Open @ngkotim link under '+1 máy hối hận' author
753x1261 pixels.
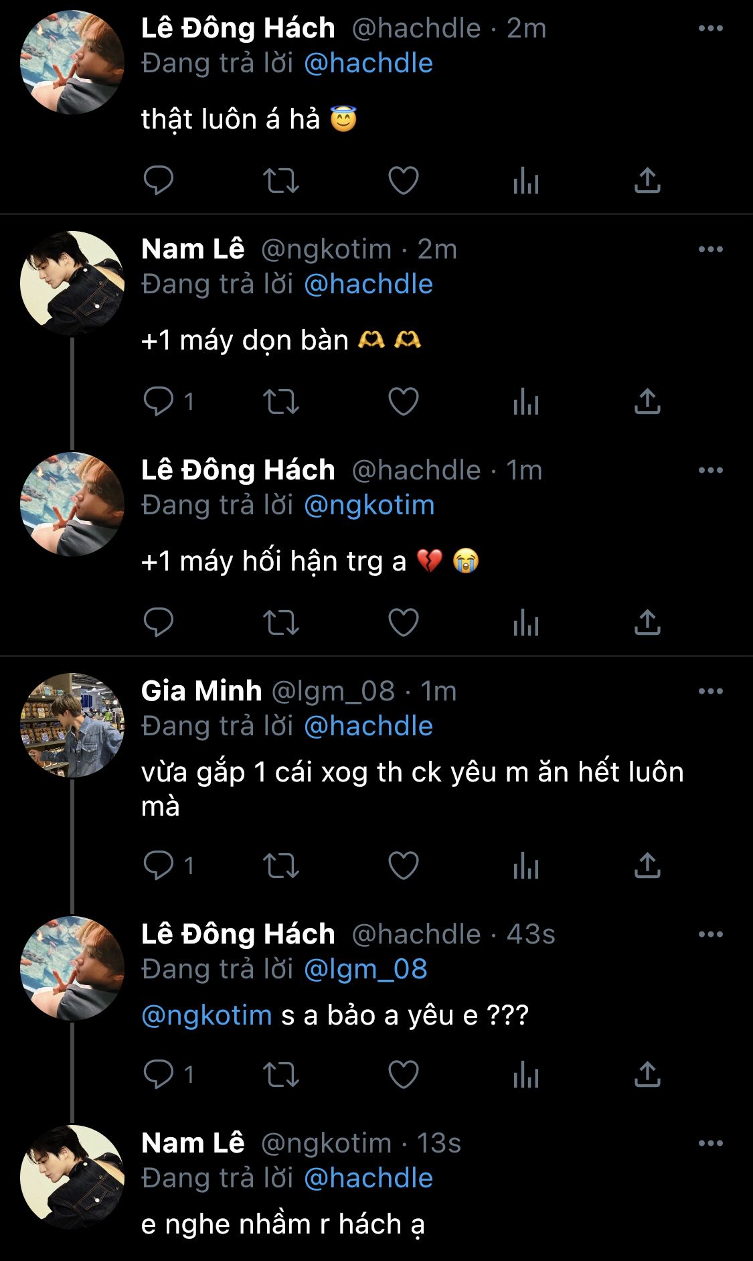(369, 505)
